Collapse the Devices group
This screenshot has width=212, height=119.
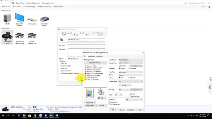[1, 11]
